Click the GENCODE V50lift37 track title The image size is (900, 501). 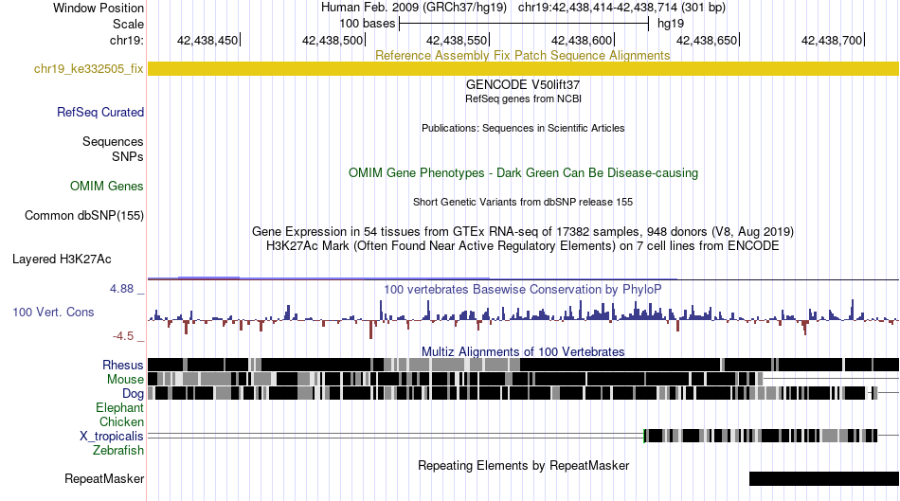click(x=523, y=84)
